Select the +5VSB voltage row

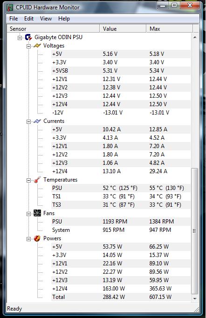[x=121, y=71]
